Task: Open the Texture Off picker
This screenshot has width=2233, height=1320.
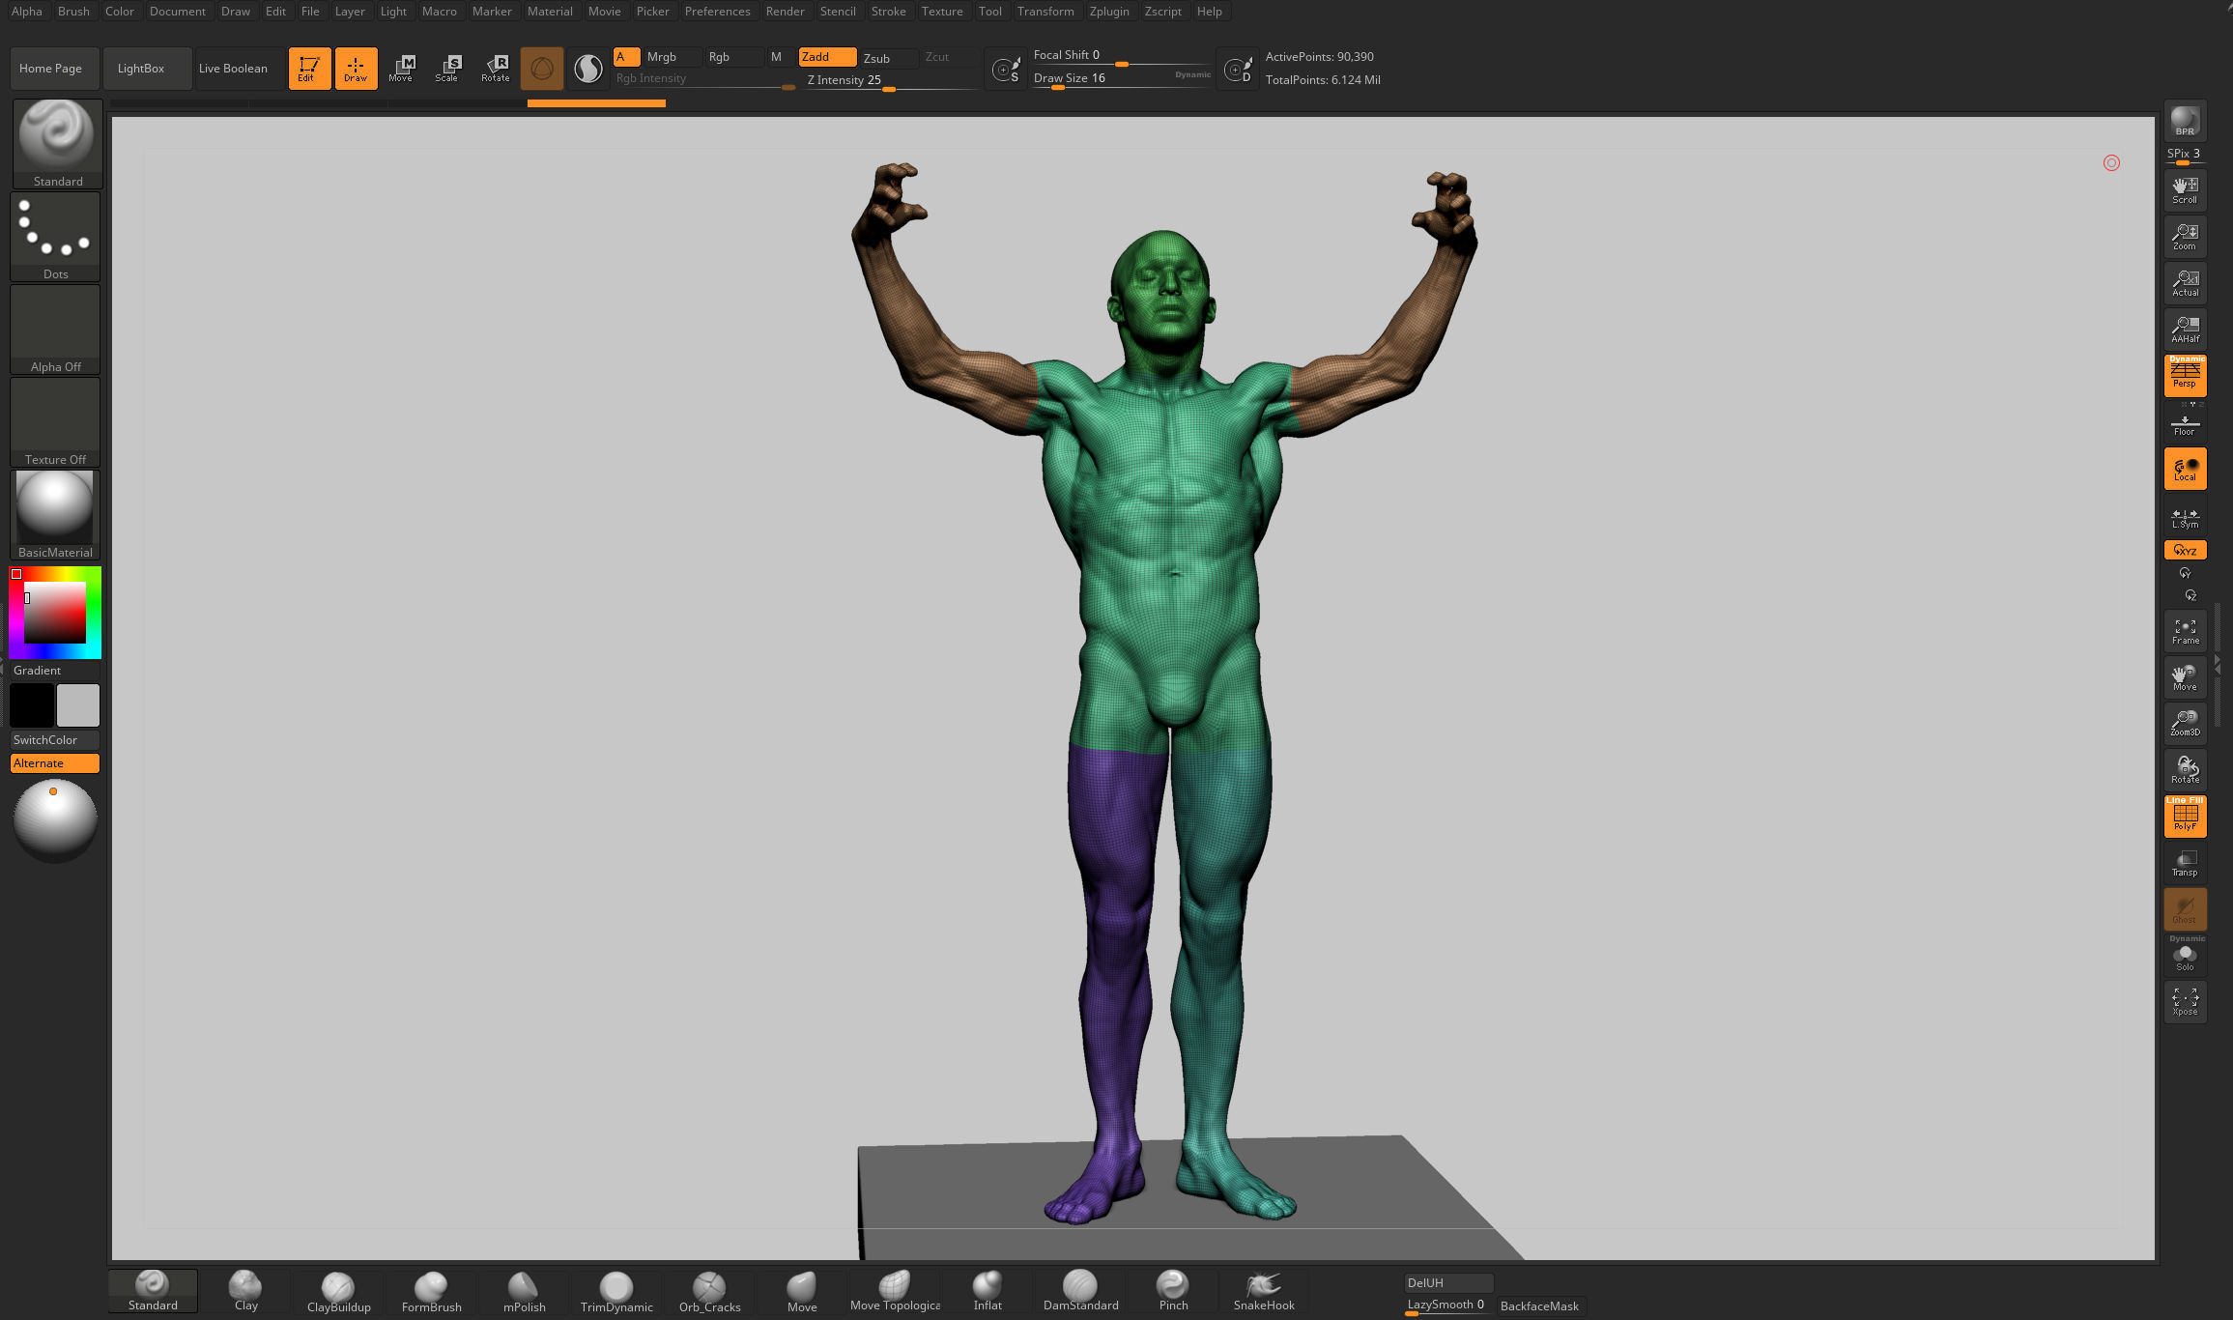Action: click(55, 422)
